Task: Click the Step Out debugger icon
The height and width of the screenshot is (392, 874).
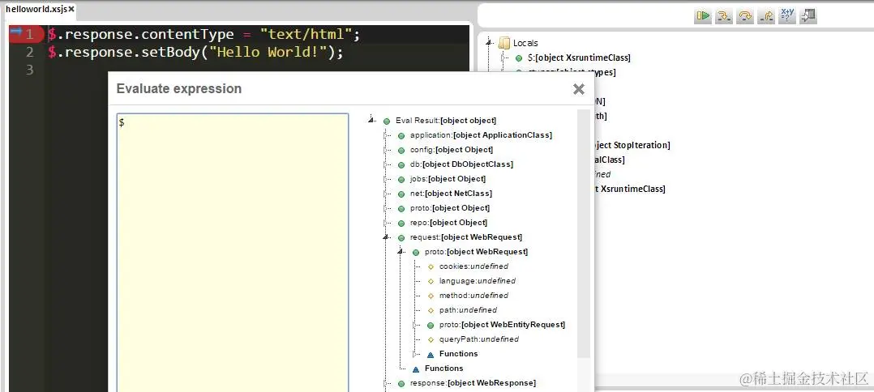Action: 766,15
